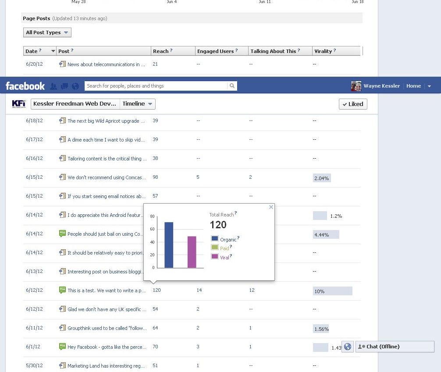Open Wayne Kessler's profile link
Screen dimensions: 441x372
pos(381,86)
